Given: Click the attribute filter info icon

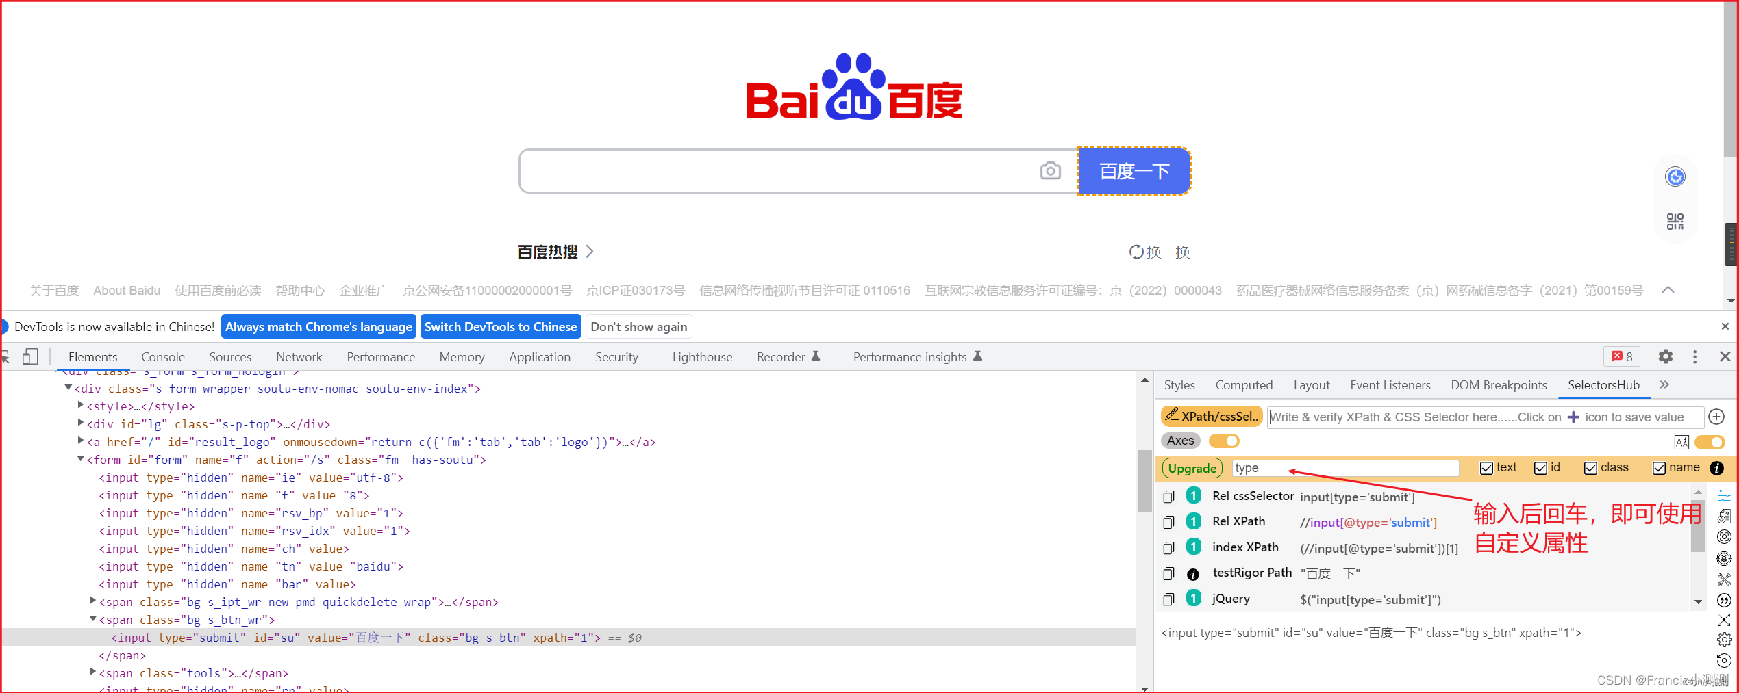Looking at the screenshot, I should point(1716,468).
